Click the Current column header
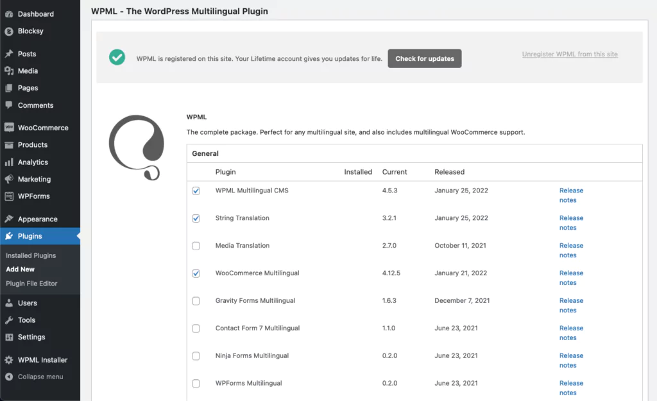 [x=395, y=172]
